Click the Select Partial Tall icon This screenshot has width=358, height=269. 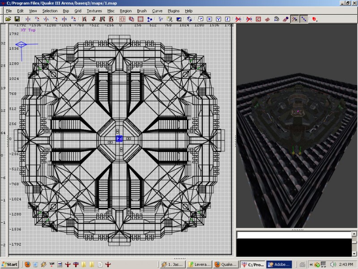point(102,19)
